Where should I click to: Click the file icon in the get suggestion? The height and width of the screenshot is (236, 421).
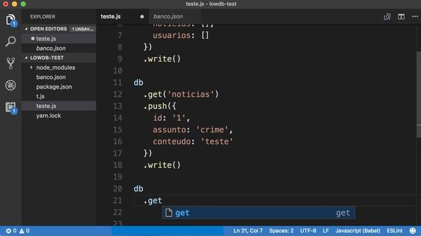click(169, 212)
